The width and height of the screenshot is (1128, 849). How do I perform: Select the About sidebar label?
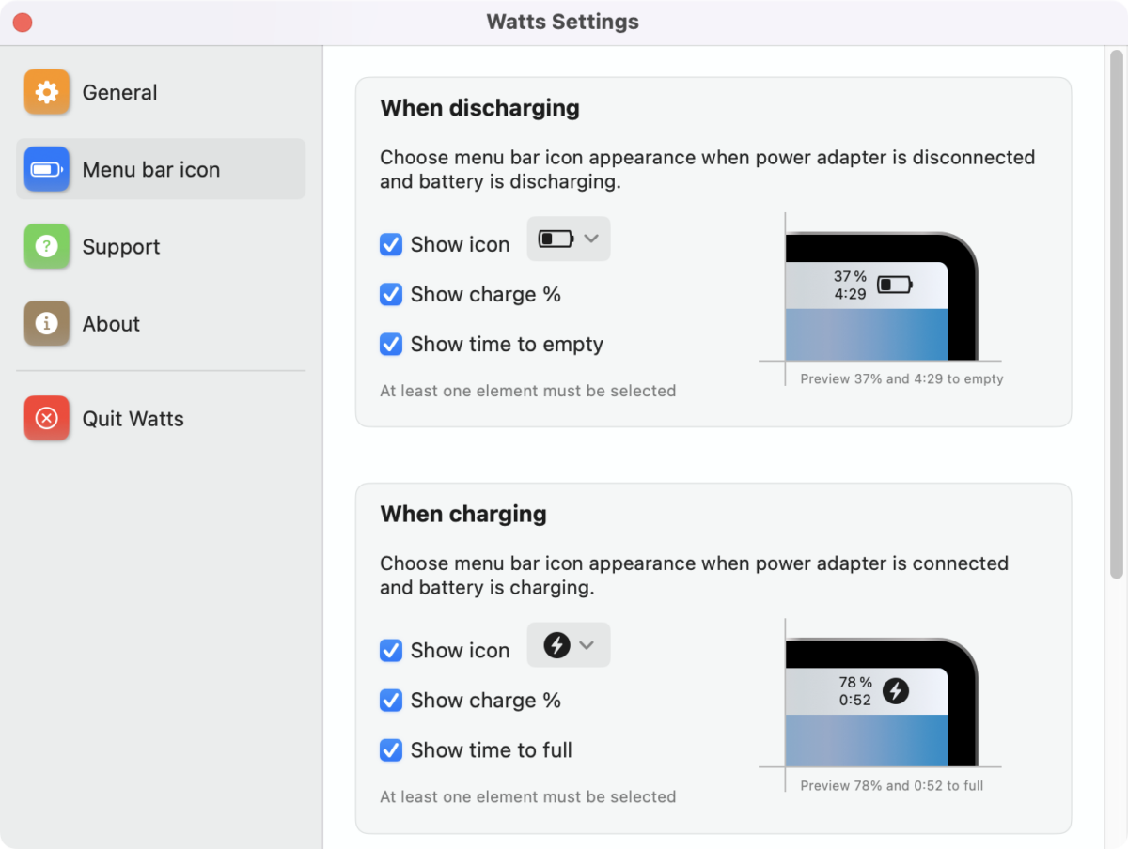(111, 324)
